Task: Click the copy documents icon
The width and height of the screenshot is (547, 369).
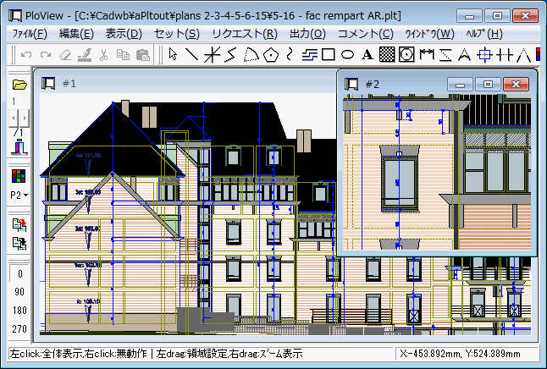Action: [123, 55]
